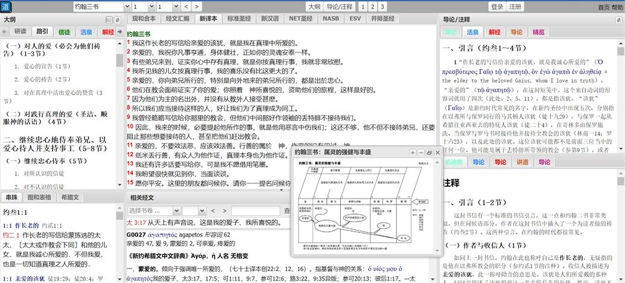The width and height of the screenshot is (625, 283).
Task: Click the 注册 register button
Action: pyautogui.click(x=515, y=7)
